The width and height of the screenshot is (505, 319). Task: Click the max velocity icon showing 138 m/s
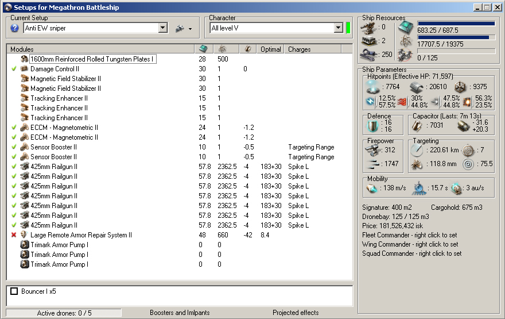click(x=372, y=189)
